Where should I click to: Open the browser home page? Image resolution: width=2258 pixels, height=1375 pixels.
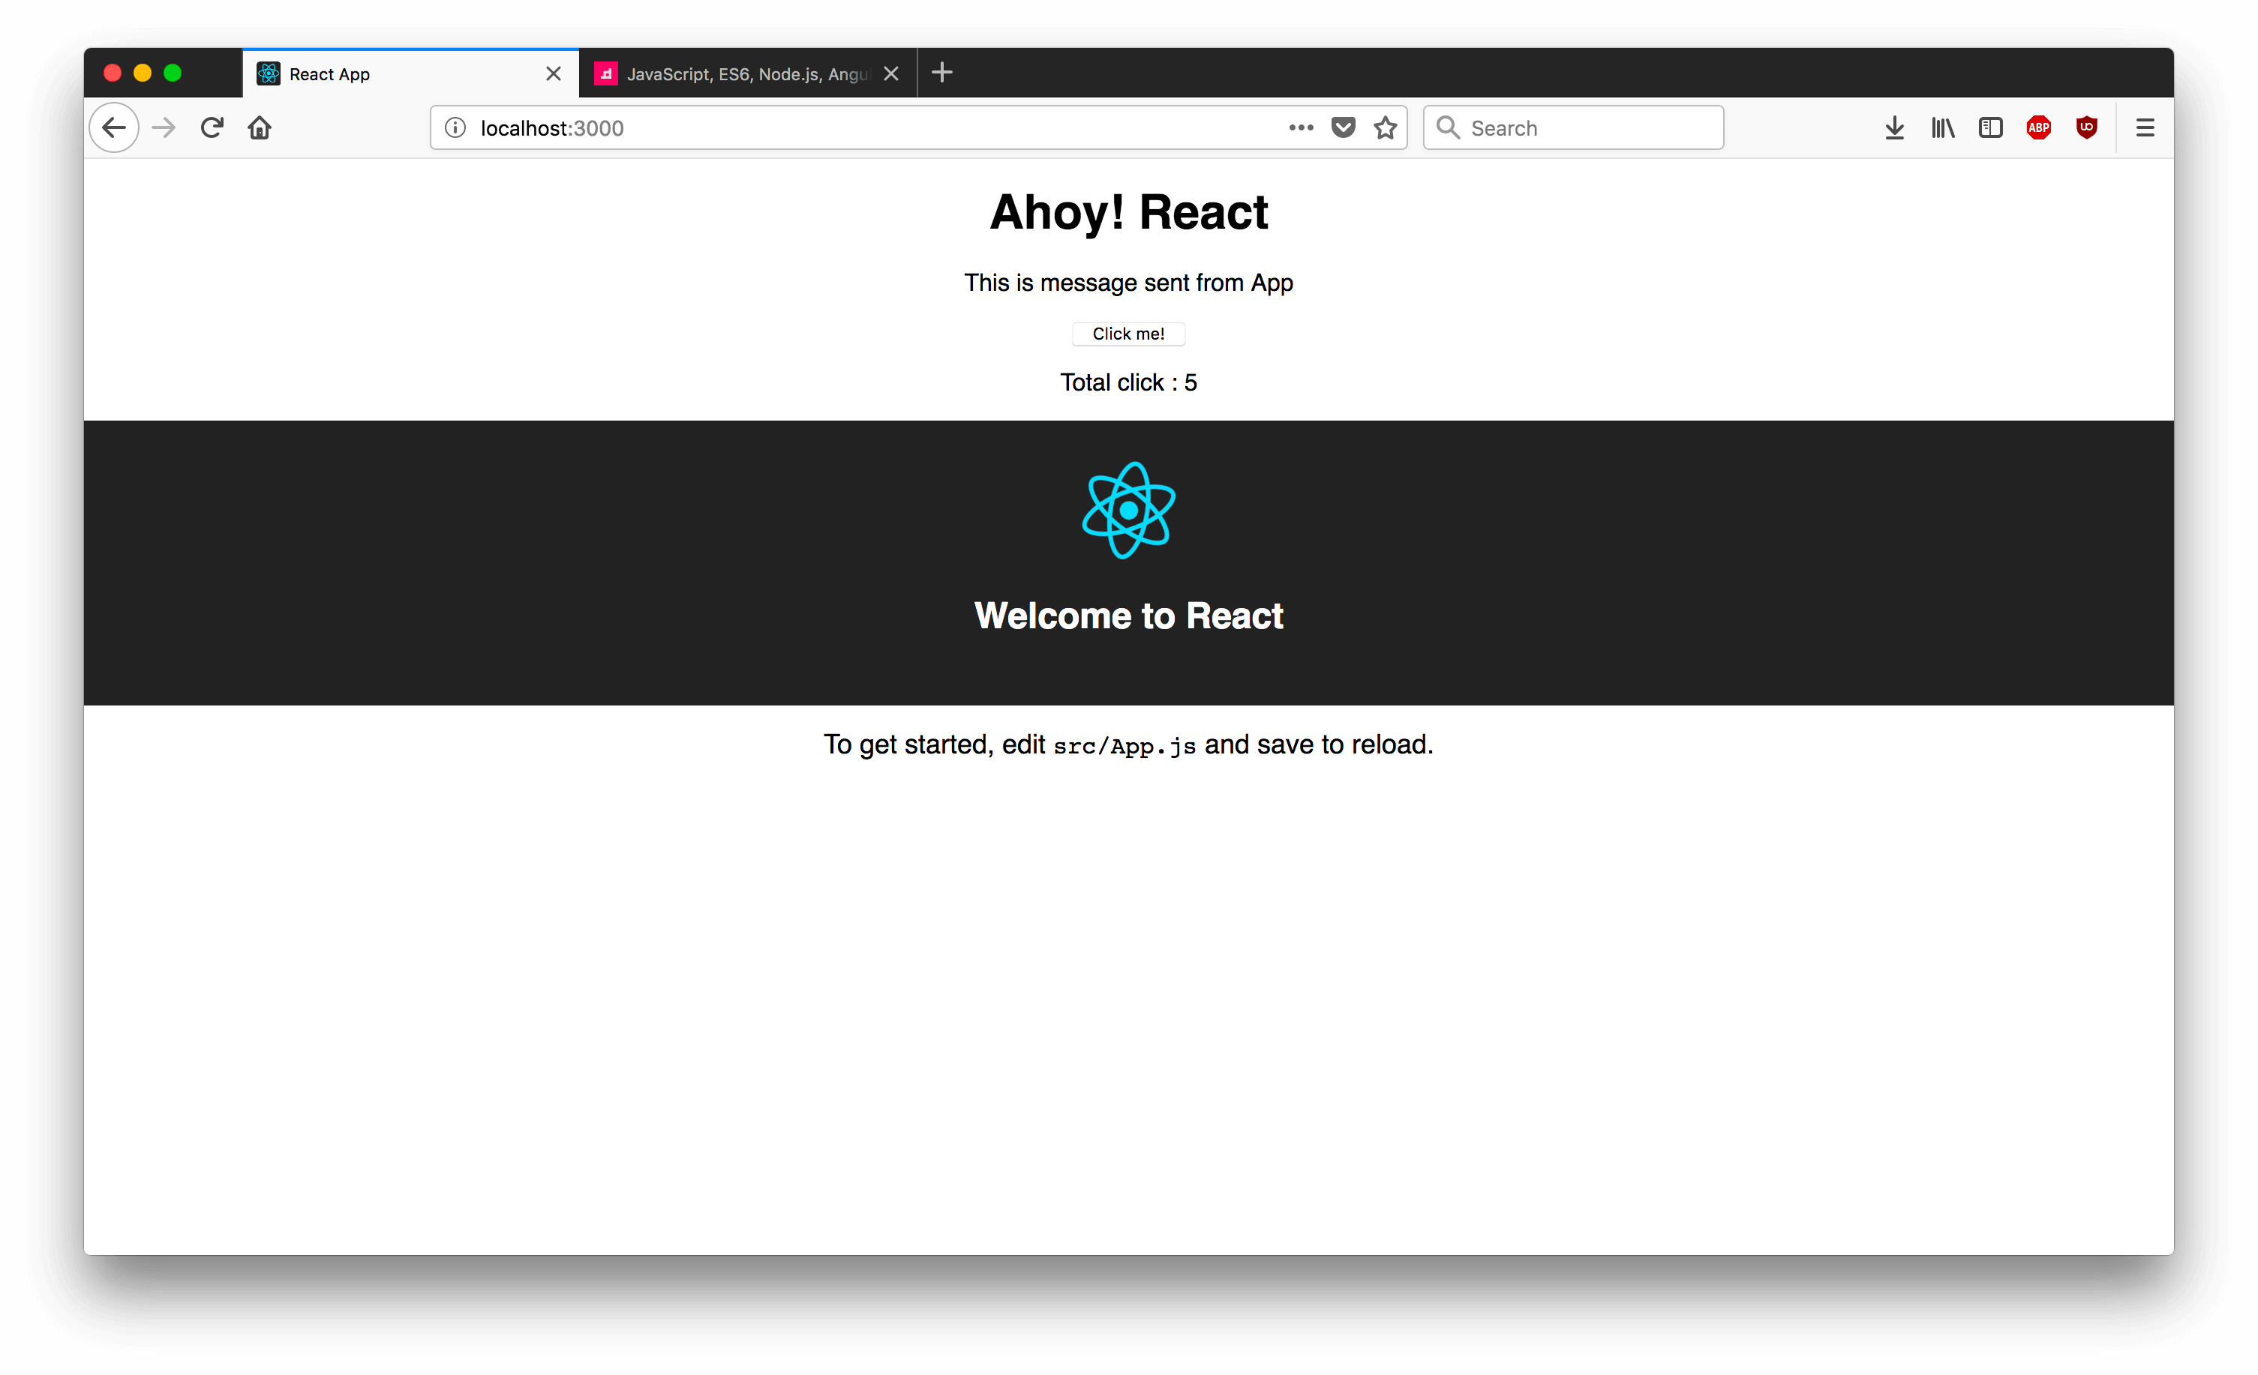(260, 127)
